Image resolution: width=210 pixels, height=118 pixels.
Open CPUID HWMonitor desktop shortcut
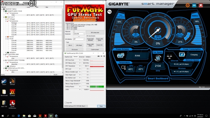click(12, 105)
